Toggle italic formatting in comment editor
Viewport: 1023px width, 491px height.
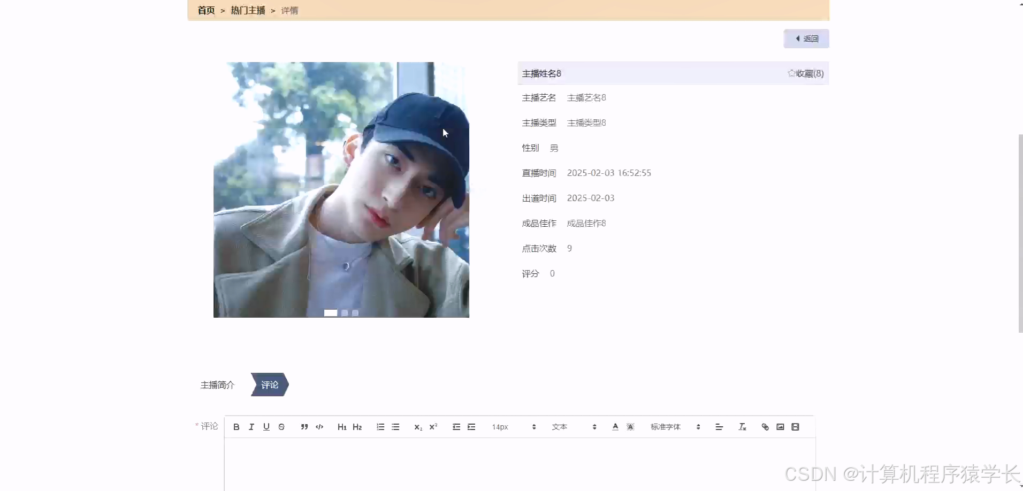coord(251,427)
